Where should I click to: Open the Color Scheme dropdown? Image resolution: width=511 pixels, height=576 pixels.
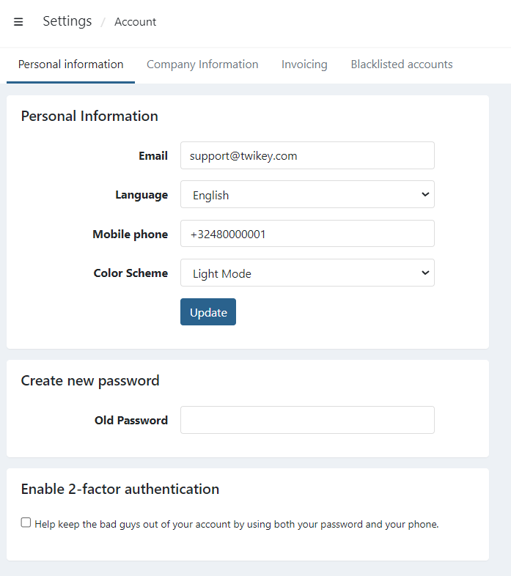click(x=306, y=273)
